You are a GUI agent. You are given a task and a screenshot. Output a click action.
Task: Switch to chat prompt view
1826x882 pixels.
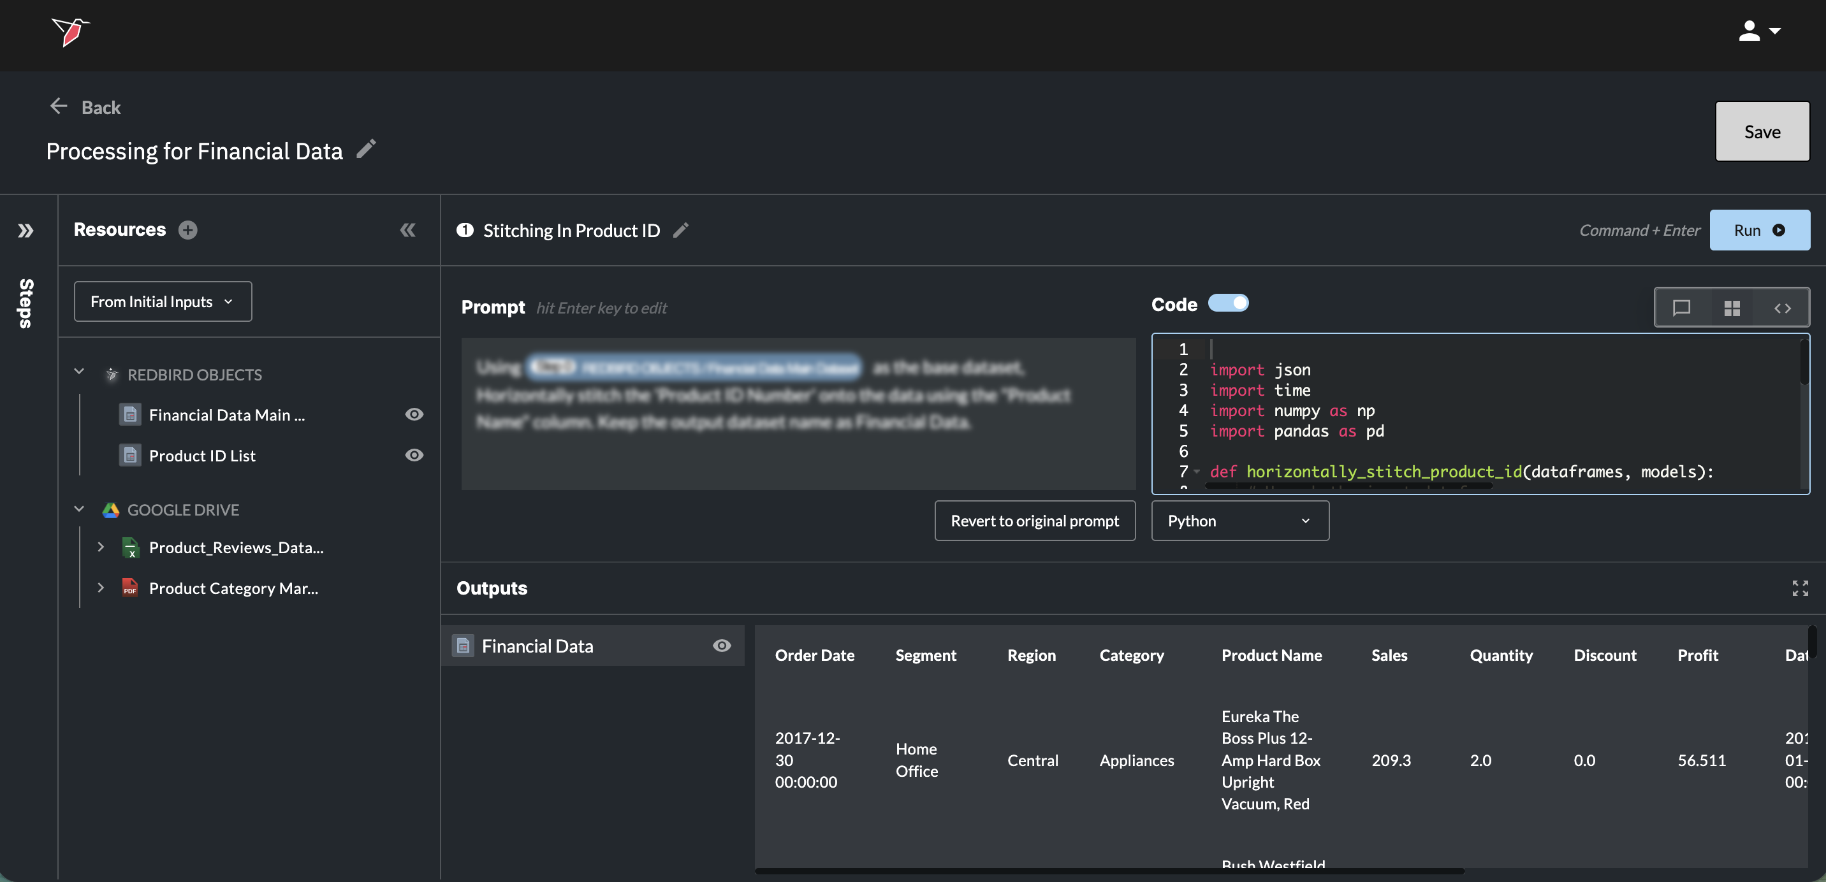(1681, 308)
